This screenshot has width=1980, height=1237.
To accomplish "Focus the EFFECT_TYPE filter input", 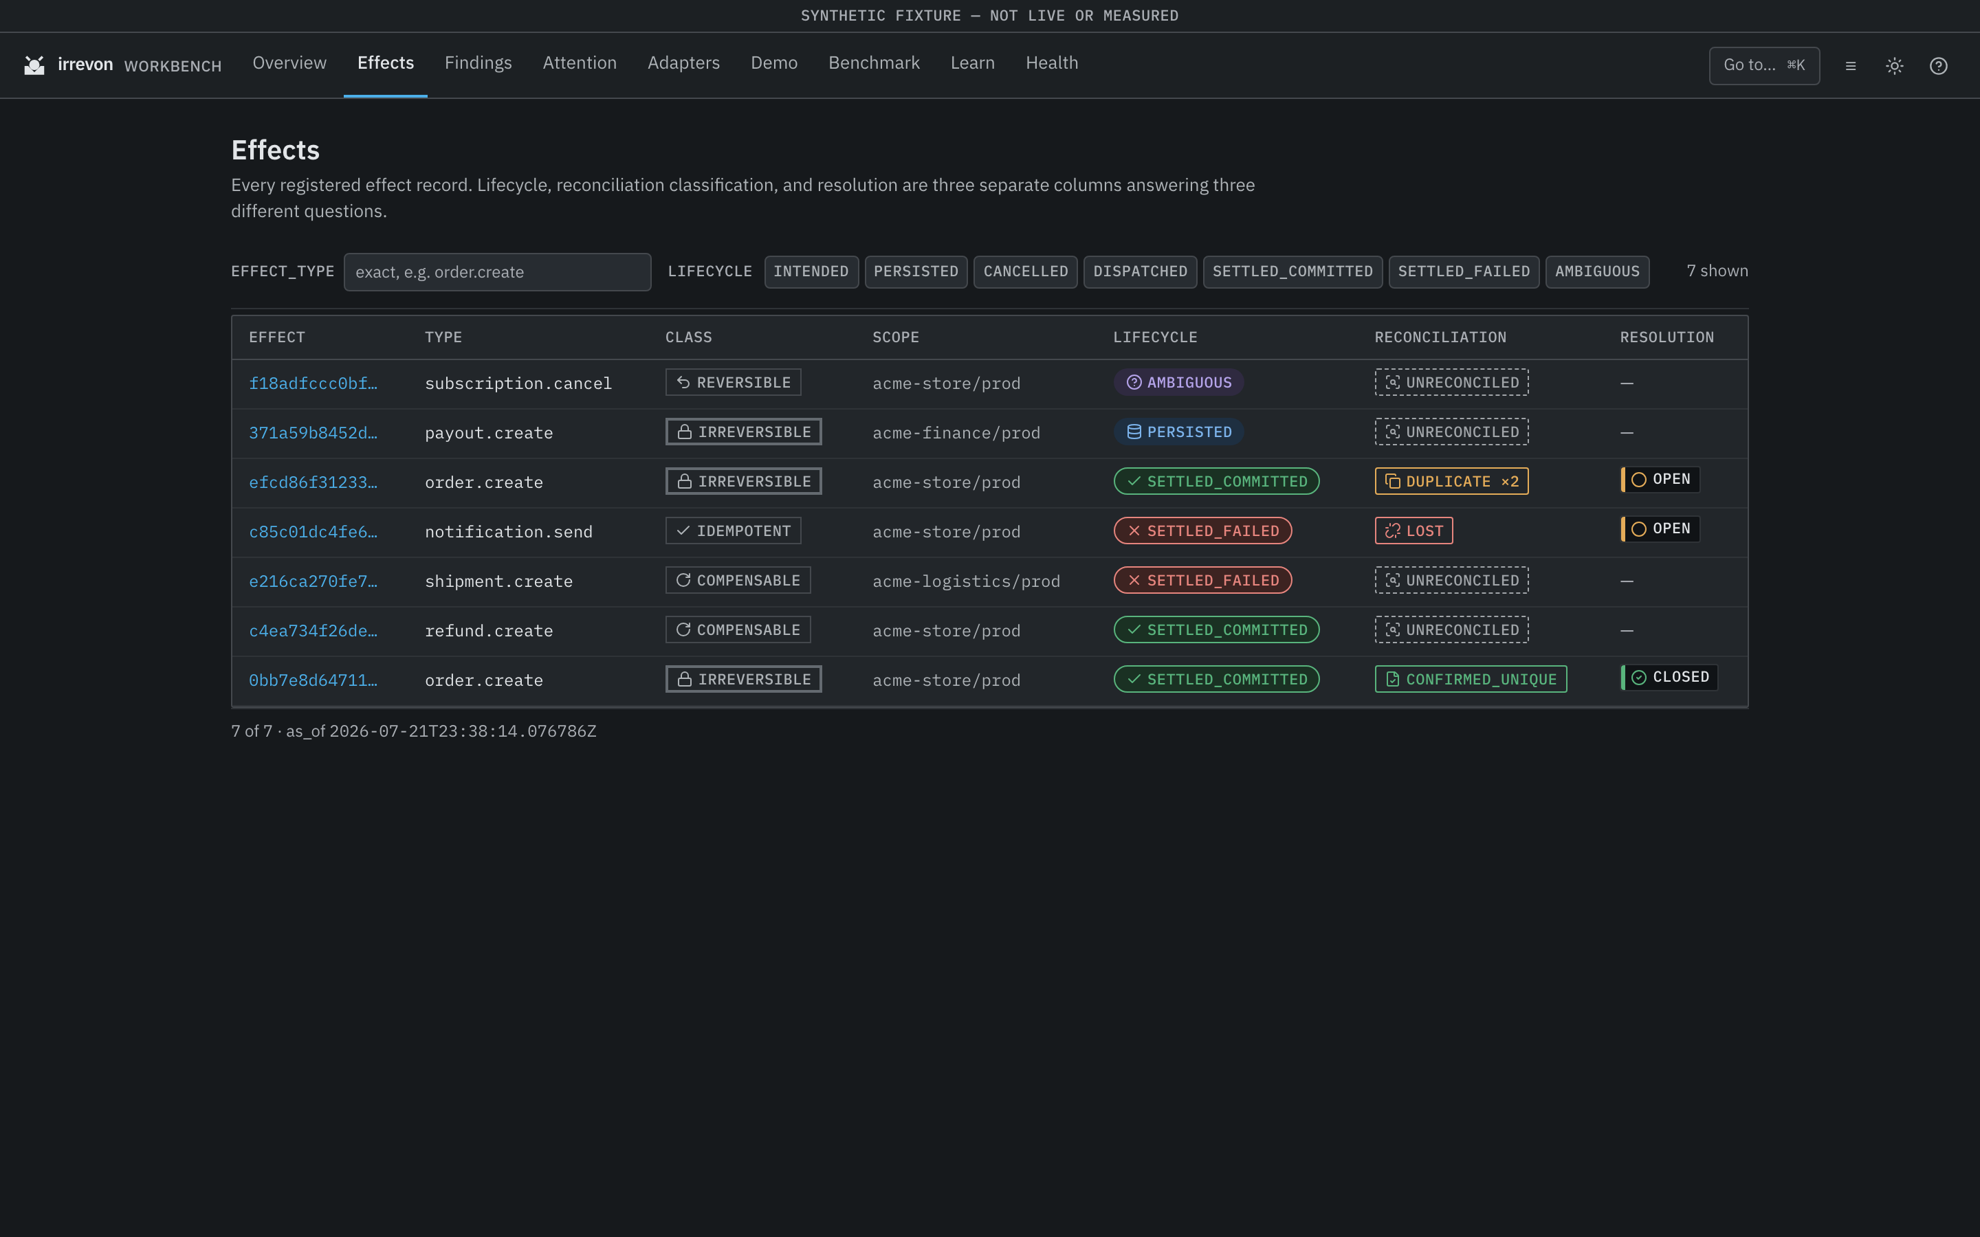I will point(498,271).
